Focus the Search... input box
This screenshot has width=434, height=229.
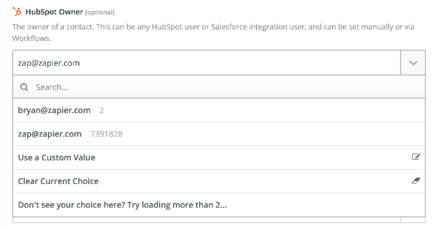(219, 87)
